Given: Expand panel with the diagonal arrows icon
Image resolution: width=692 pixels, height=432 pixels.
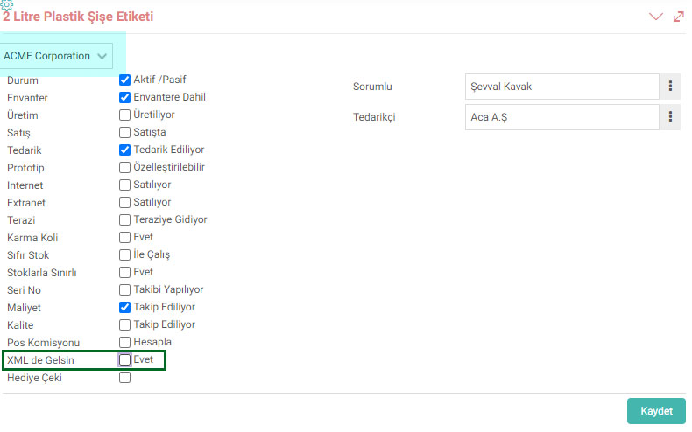Looking at the screenshot, I should click(678, 17).
